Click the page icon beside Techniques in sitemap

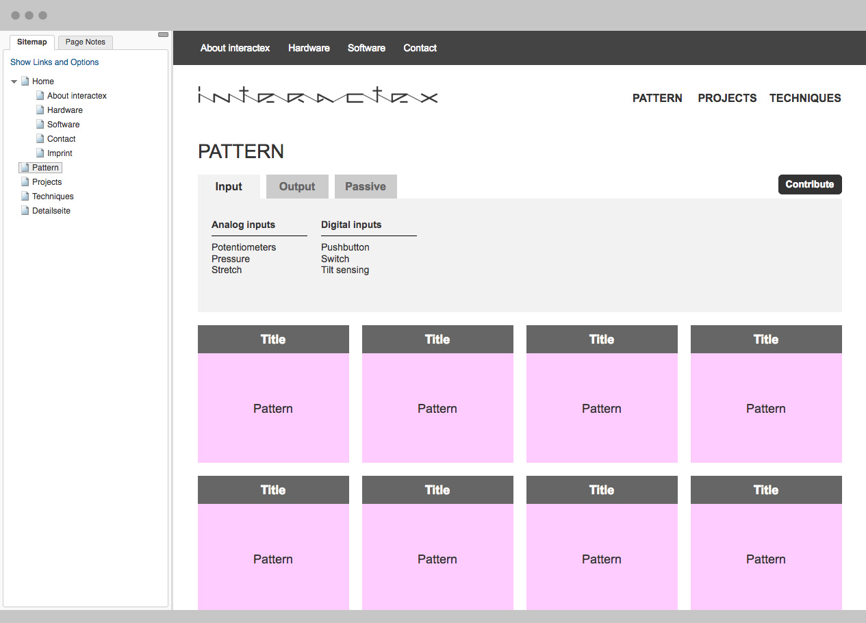[25, 196]
